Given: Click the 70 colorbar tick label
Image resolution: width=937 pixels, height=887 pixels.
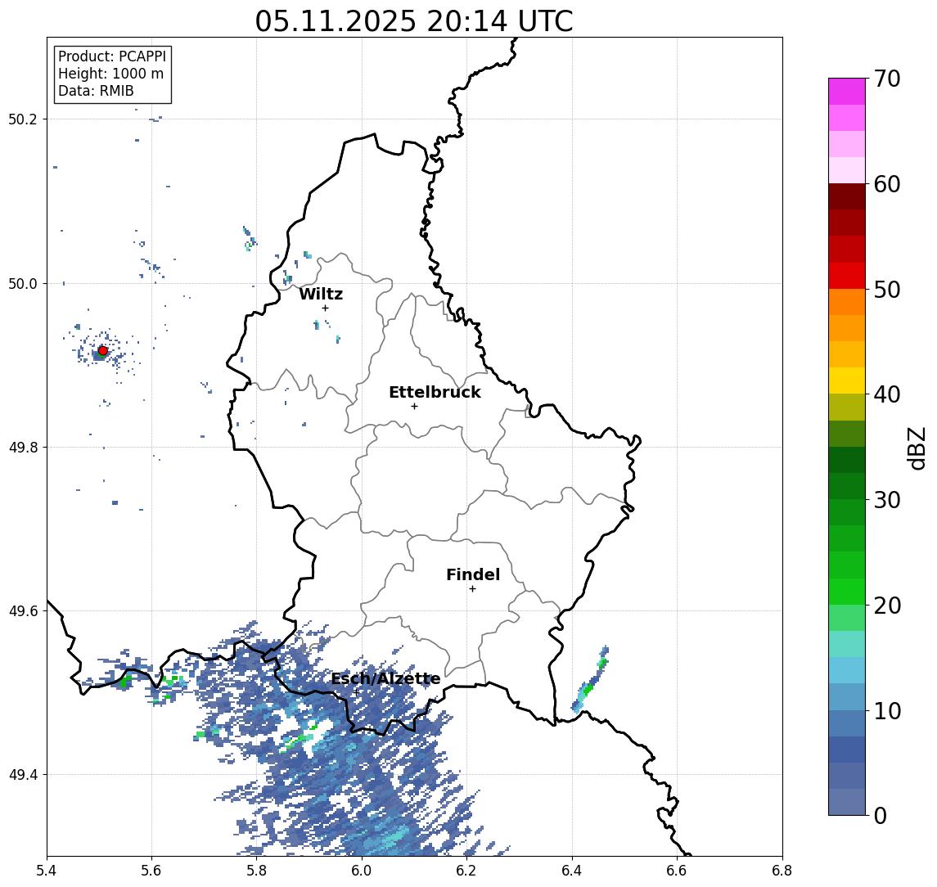Looking at the screenshot, I should point(887,79).
